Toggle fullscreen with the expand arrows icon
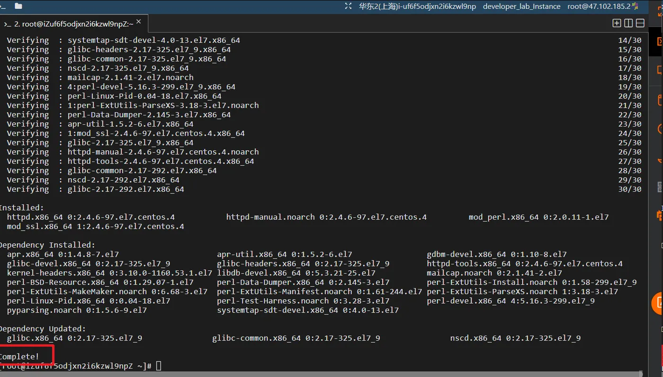Screen dimensions: 663x377 (x=349, y=6)
